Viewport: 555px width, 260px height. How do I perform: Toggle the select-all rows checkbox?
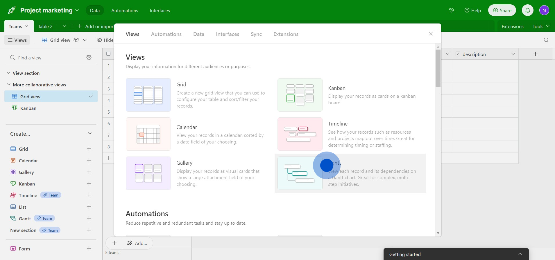point(108,54)
